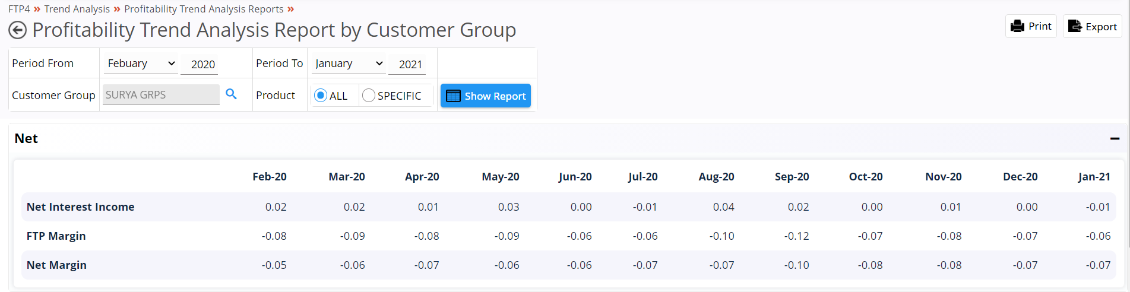Open the Period To month dropdown
The height and width of the screenshot is (292, 1130).
[349, 64]
